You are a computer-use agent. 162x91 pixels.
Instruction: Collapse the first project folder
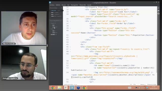point(50,23)
